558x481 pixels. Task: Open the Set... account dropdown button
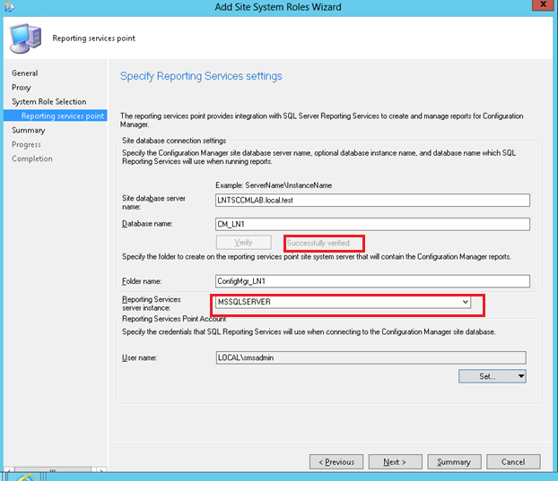point(493,376)
